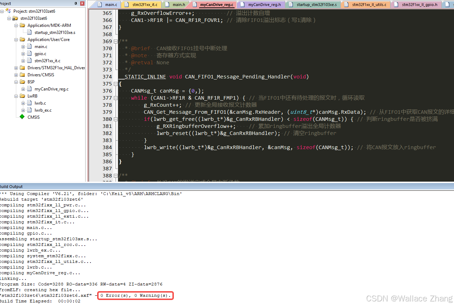Select the gpio.c file icon in project tree
This screenshot has width=454, height=306.
click(x=30, y=54)
